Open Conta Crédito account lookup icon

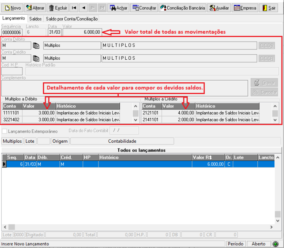click(36, 58)
